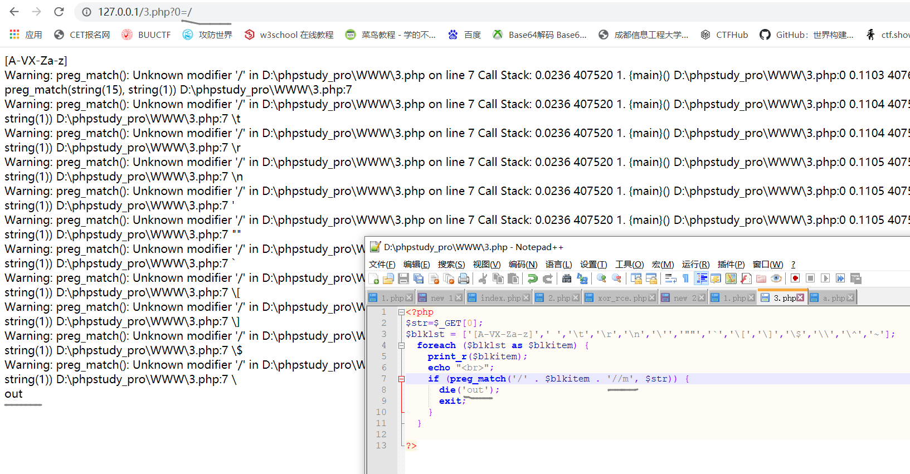Click the site information icon in address bar
Viewport: 910px width, 474px height.
click(86, 12)
